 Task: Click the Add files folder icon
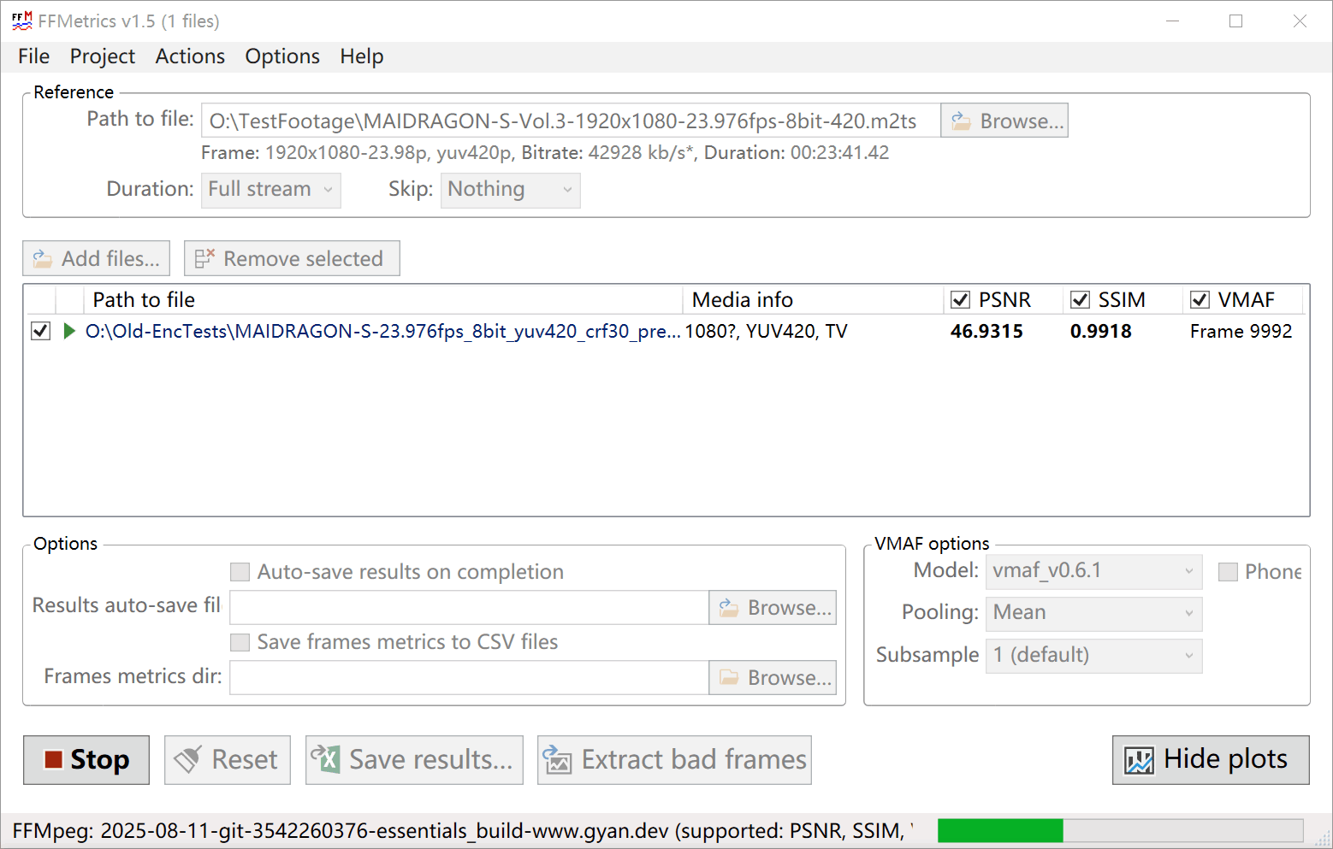coord(43,259)
